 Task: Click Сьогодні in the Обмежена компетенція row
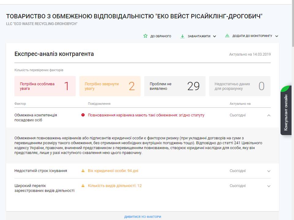pos(238,115)
